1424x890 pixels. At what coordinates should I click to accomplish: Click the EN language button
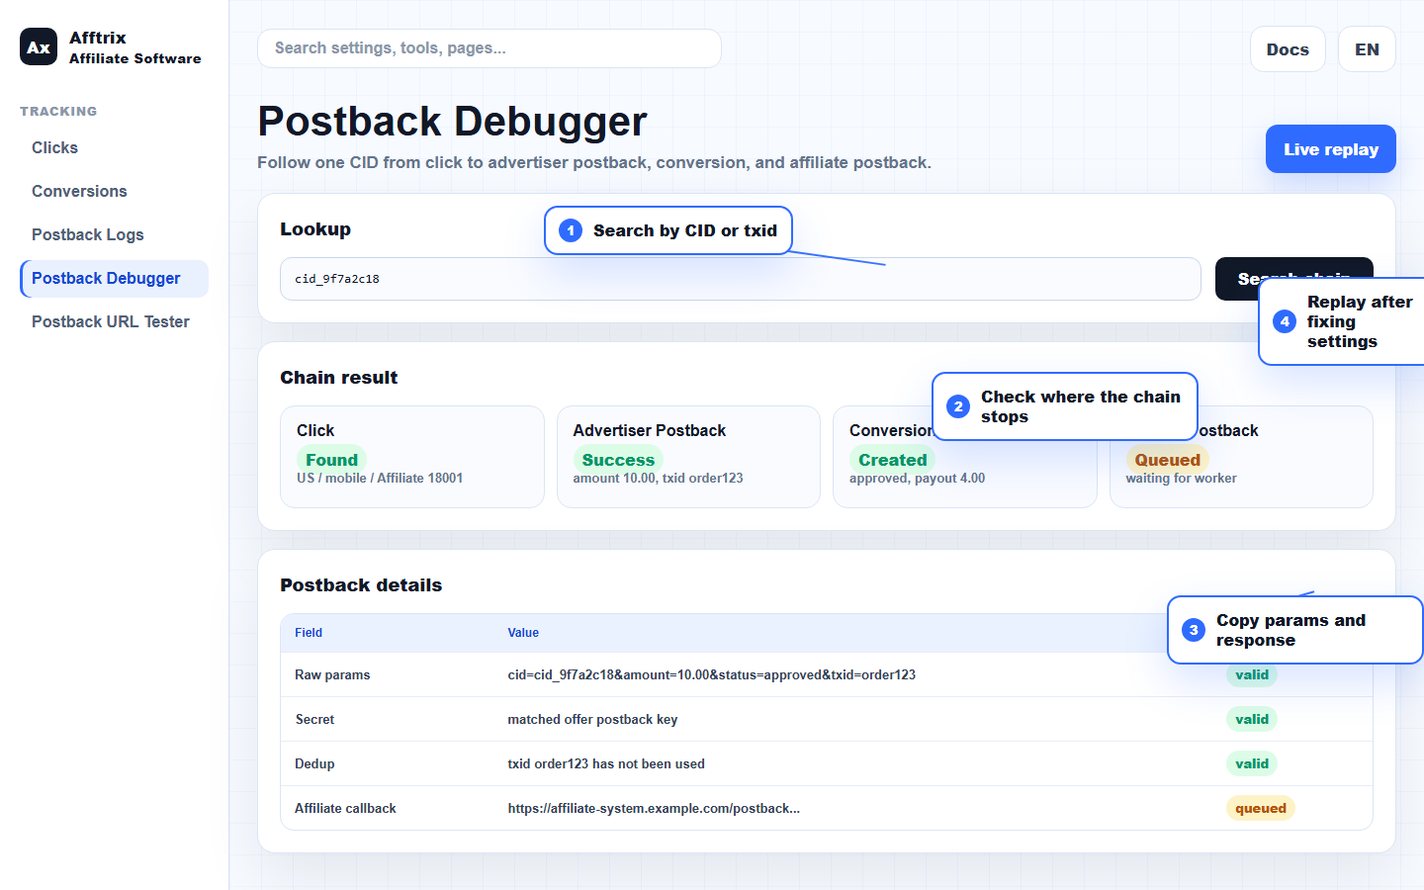[x=1367, y=49]
